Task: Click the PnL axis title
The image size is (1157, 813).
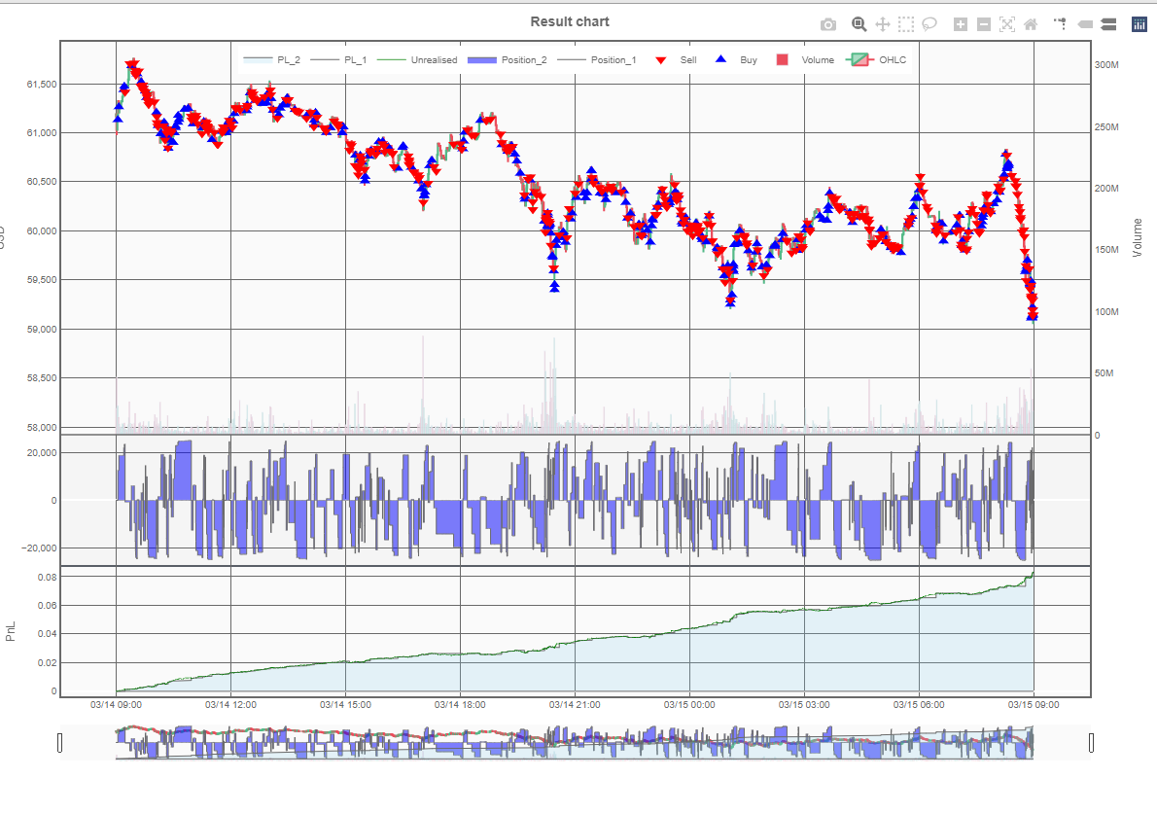Action: coord(11,631)
